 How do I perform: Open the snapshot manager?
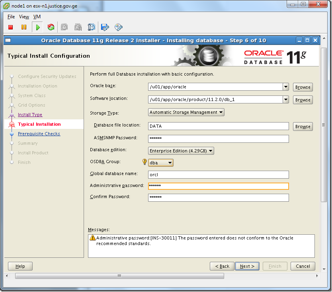pos(91,27)
